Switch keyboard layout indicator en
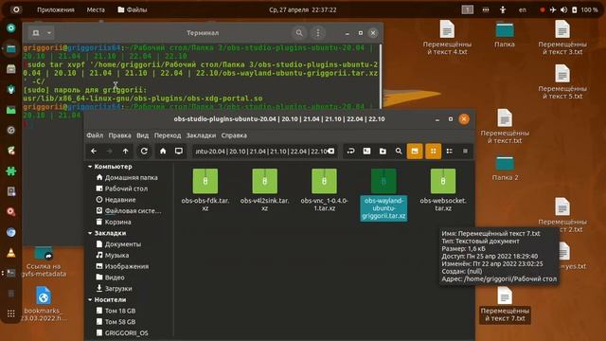 pos(523,9)
